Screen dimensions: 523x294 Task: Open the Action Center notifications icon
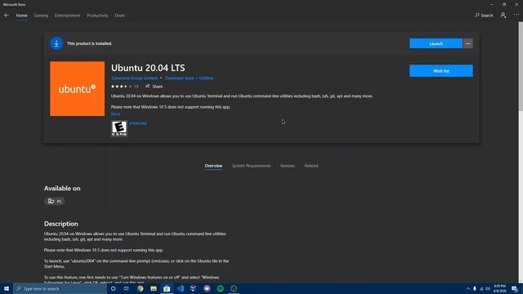click(x=515, y=288)
